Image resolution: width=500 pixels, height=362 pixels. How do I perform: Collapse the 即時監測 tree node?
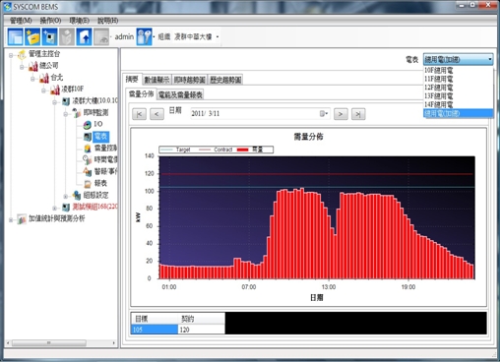pyautogui.click(x=66, y=114)
